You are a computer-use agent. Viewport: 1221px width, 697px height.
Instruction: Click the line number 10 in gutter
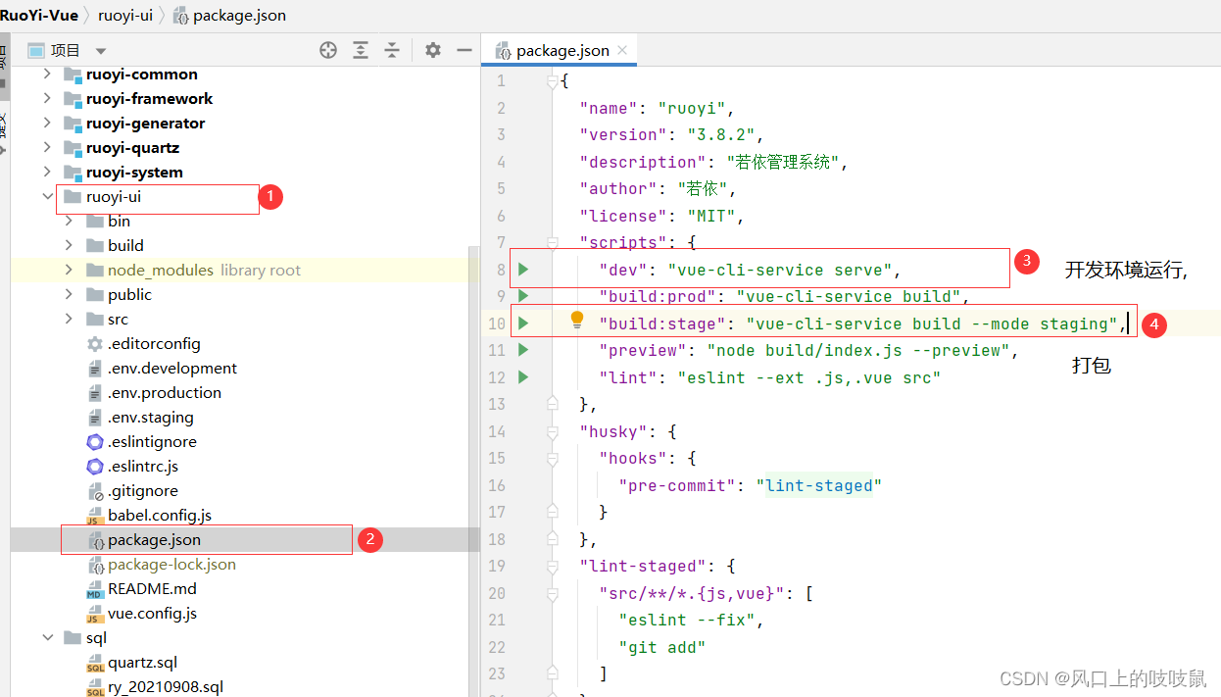click(x=497, y=324)
